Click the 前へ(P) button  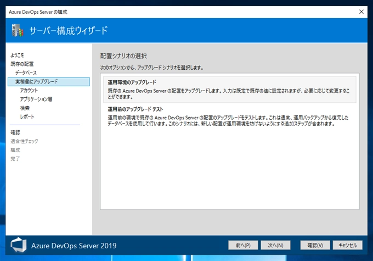[x=243, y=245]
